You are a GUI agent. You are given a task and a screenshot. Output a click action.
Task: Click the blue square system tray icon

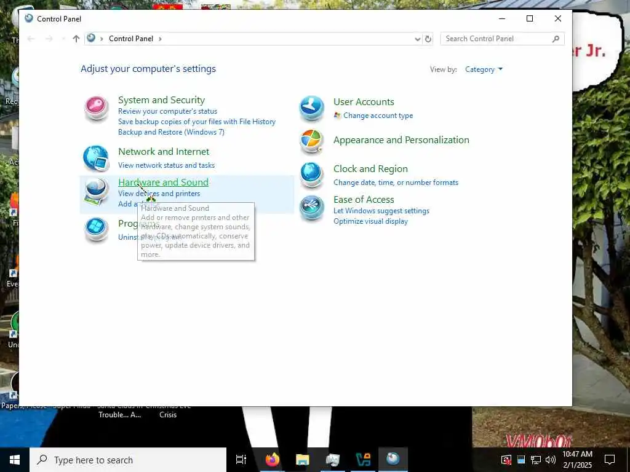(x=521, y=460)
